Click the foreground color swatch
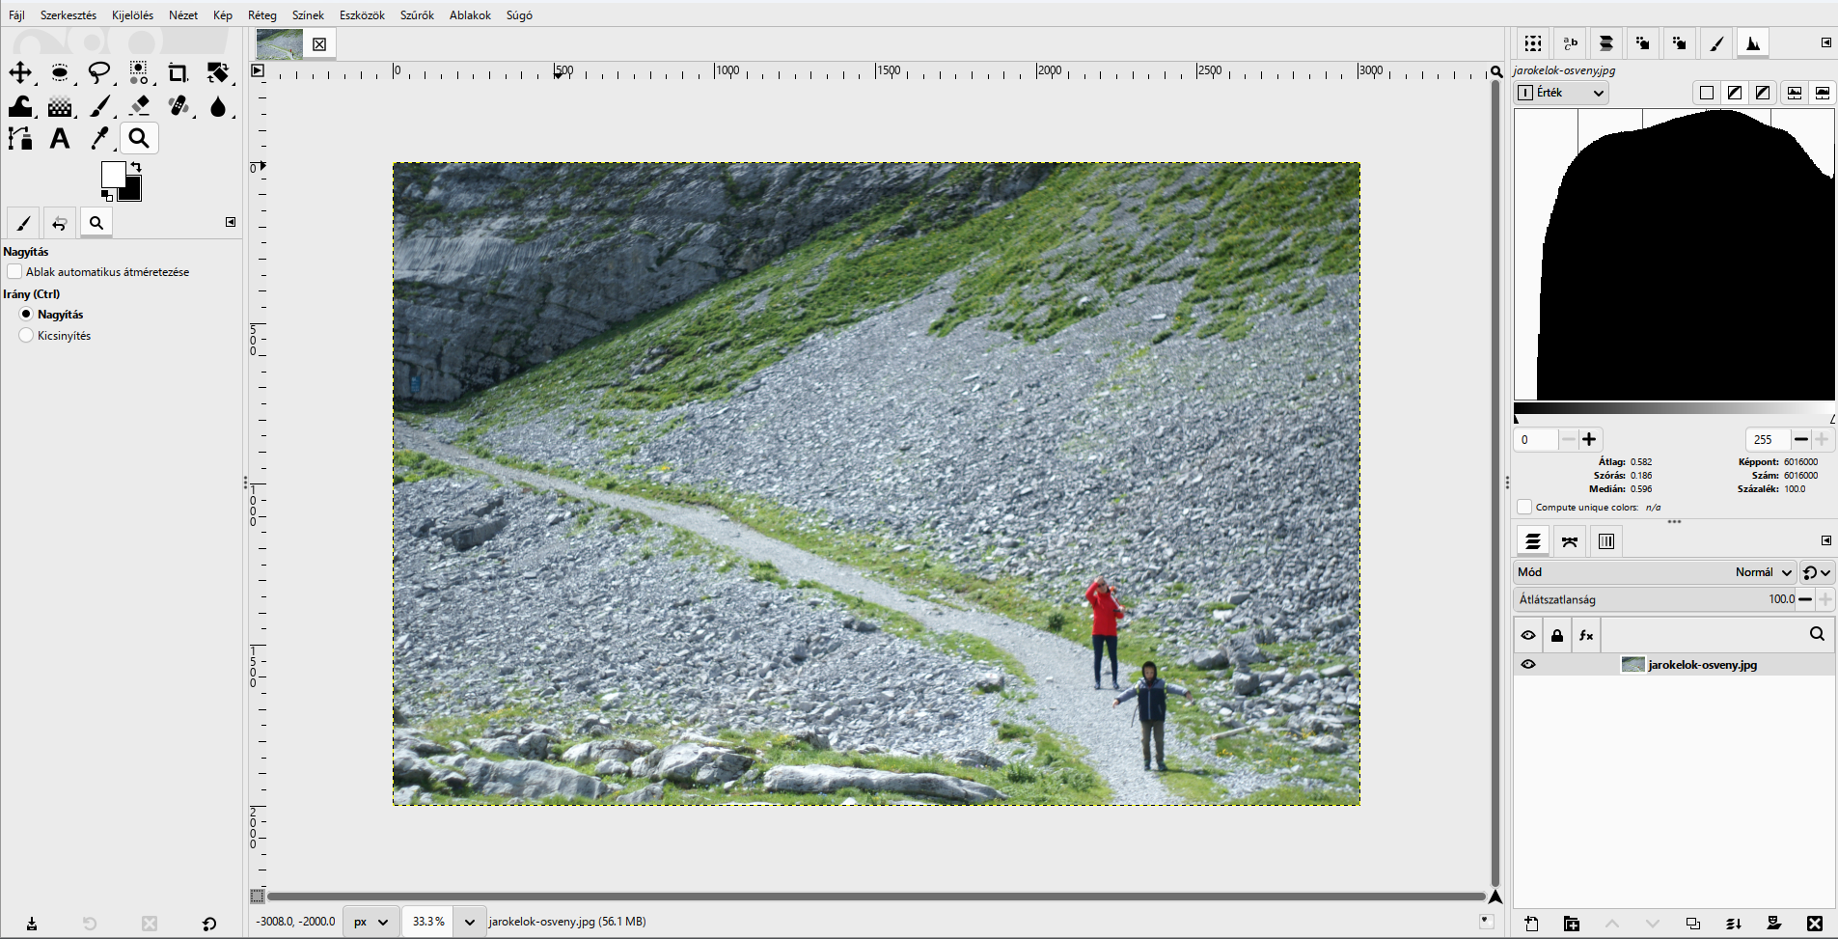This screenshot has height=939, width=1838. 113,174
